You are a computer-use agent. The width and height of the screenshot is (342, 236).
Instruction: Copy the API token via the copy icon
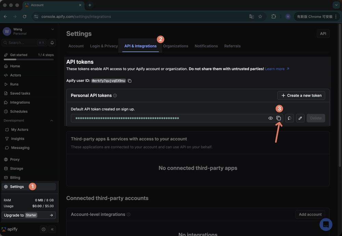pos(279,118)
